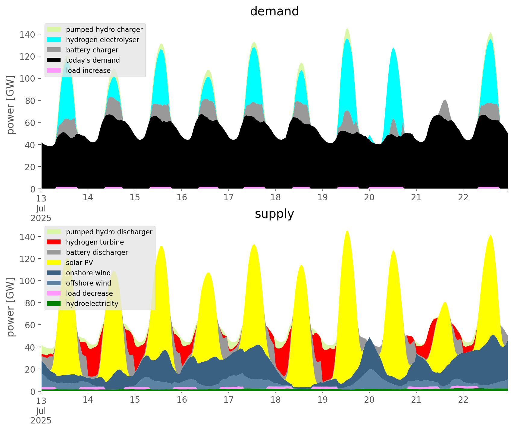Click the onshore wind legend swatch

pos(54,273)
